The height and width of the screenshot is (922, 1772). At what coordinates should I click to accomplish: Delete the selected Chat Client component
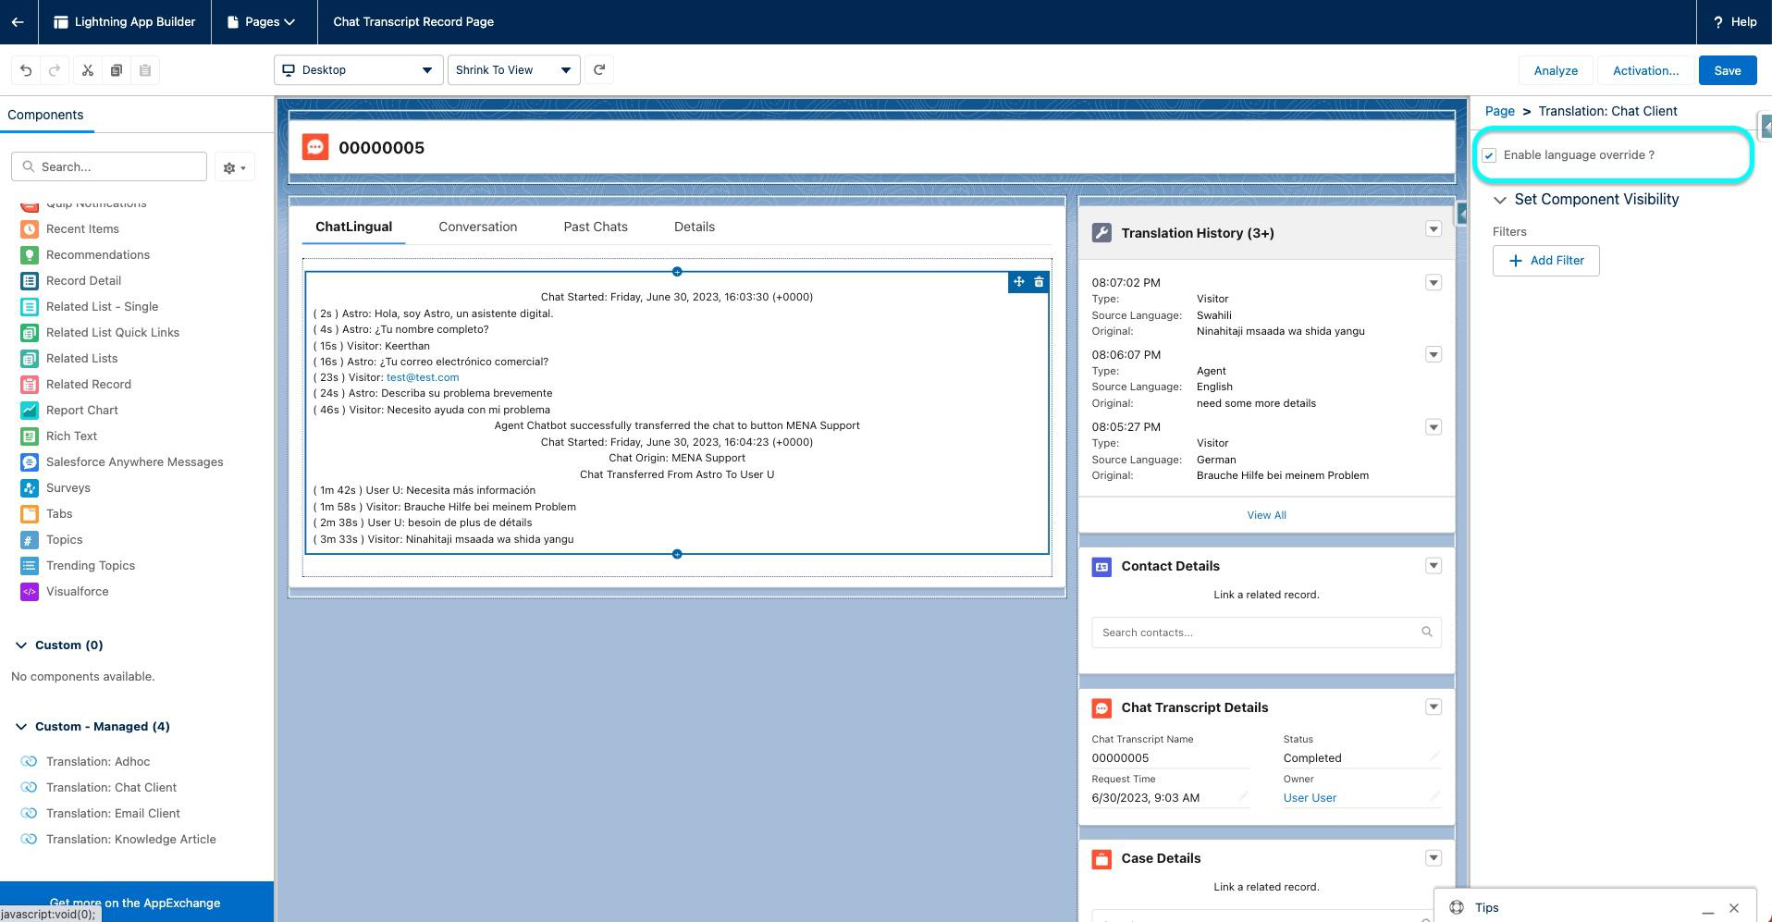1039,282
